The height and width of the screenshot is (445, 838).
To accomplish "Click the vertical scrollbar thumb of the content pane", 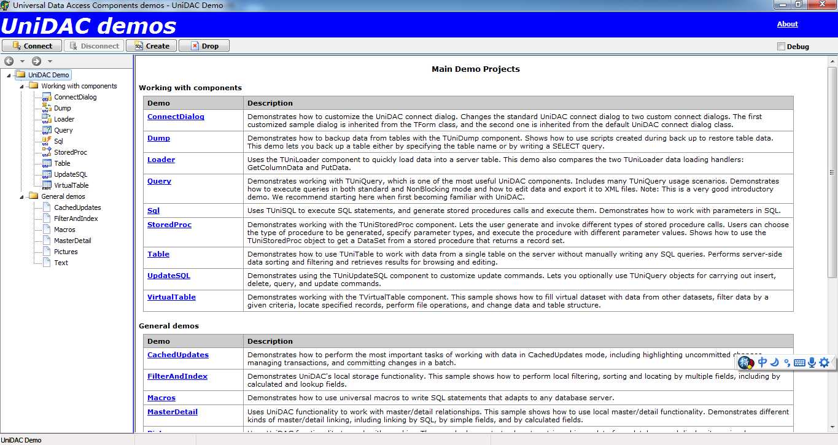I will (832, 171).
